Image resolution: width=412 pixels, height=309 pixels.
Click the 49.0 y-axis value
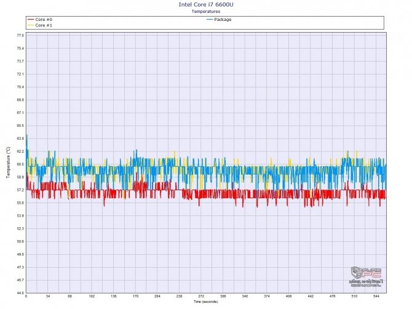(x=20, y=255)
